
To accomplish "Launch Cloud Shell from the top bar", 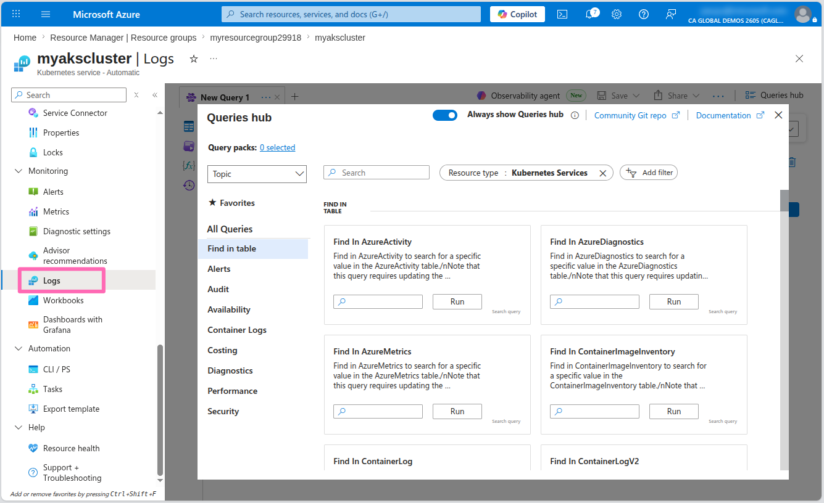I will pos(562,14).
